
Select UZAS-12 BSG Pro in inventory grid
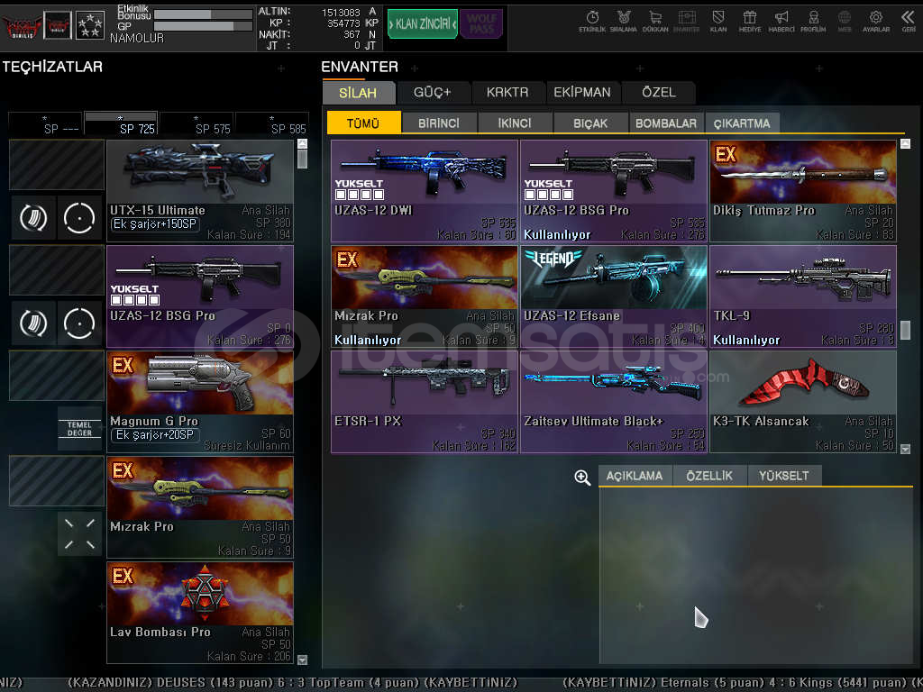tap(614, 191)
